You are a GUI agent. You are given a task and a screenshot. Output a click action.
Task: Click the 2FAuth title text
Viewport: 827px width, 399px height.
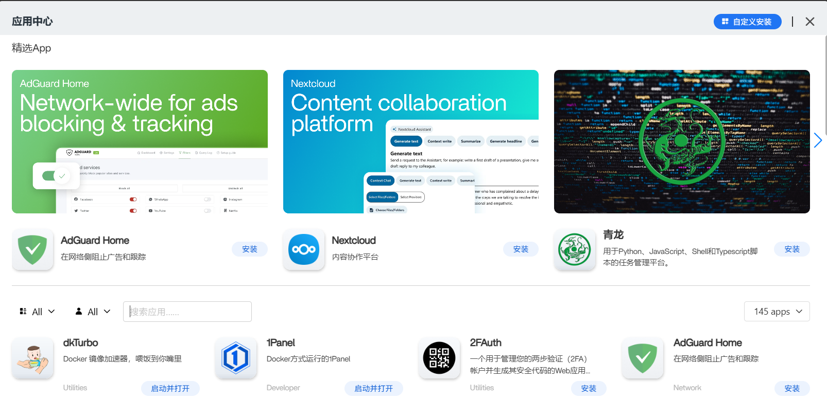click(x=486, y=342)
